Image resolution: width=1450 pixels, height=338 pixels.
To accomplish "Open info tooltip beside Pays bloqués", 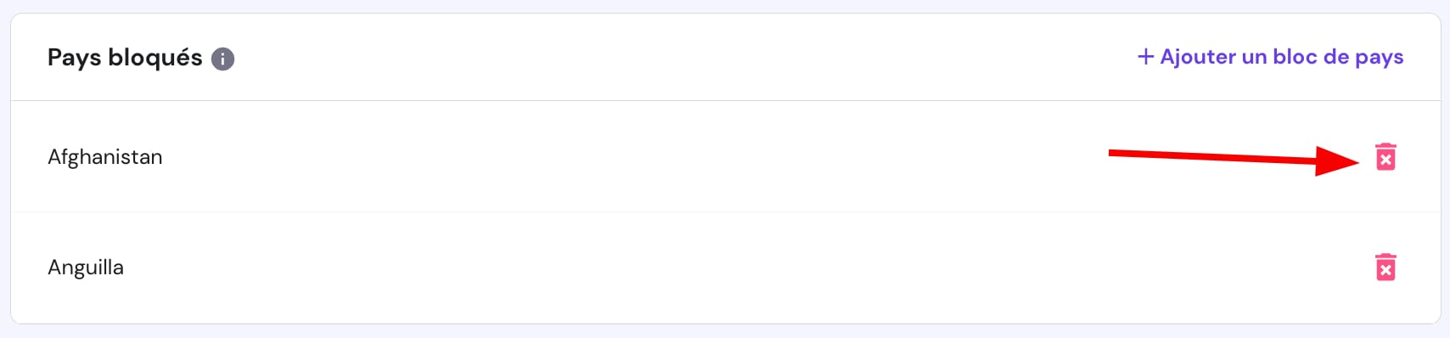I will pos(222,59).
